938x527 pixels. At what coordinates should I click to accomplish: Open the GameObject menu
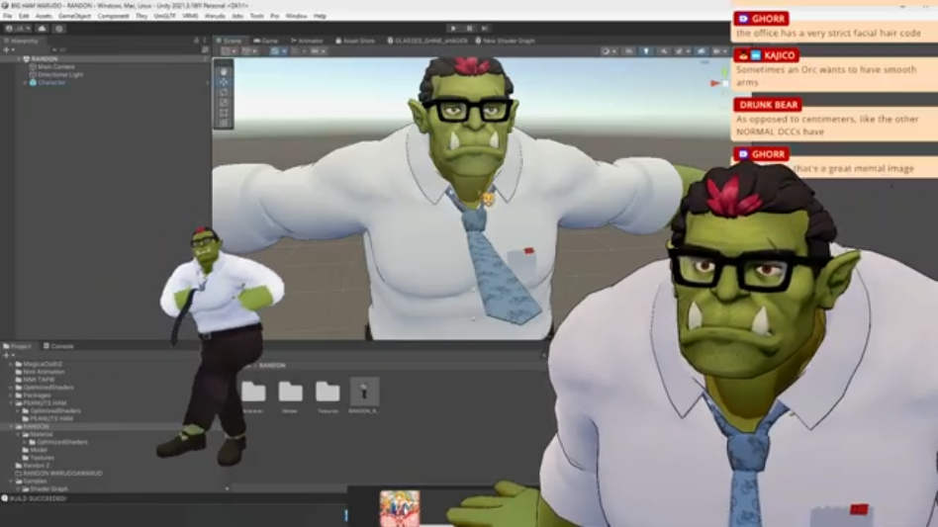(x=74, y=16)
